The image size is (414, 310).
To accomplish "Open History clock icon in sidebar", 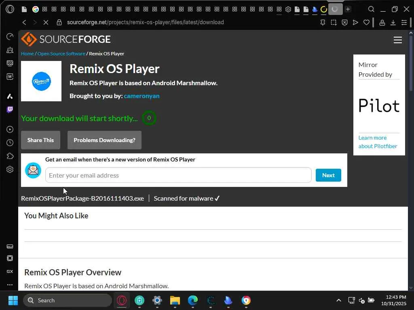I will tap(10, 142).
